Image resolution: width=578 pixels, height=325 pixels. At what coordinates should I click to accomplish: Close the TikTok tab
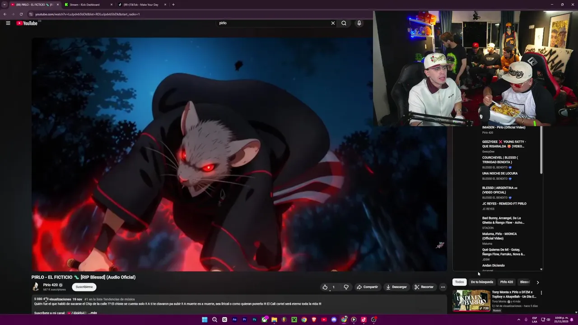click(165, 5)
